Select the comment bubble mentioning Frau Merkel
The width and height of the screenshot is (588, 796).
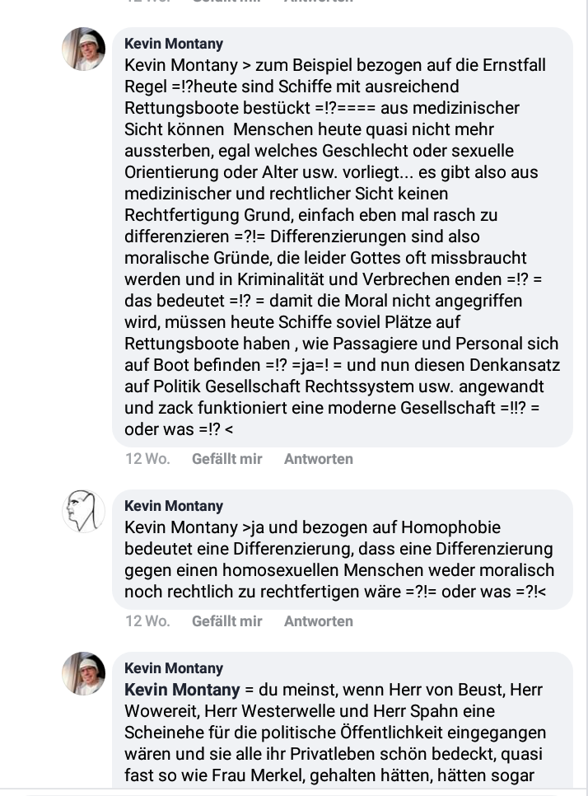[343, 721]
